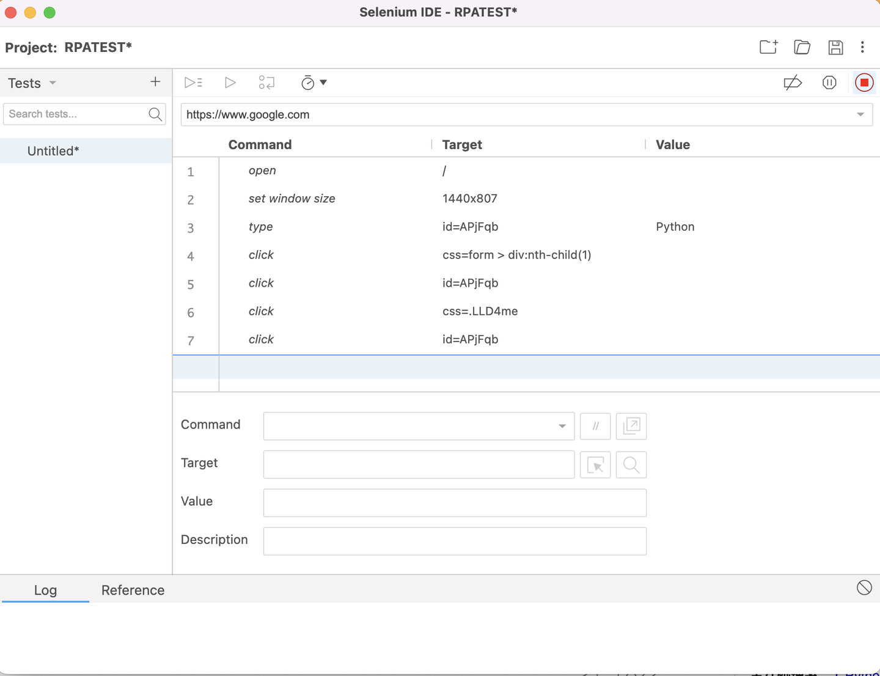Click the find target in page icon
This screenshot has width=880, height=676.
tap(631, 465)
